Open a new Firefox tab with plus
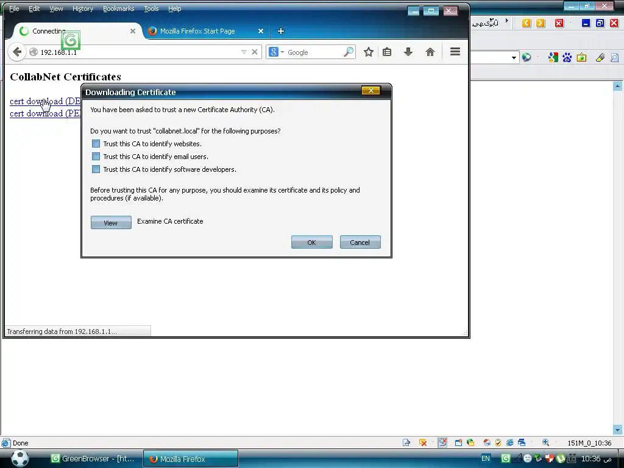The image size is (624, 468). (x=281, y=31)
